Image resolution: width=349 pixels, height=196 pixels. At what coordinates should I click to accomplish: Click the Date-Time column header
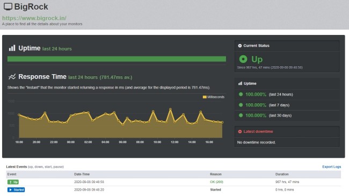(82, 174)
